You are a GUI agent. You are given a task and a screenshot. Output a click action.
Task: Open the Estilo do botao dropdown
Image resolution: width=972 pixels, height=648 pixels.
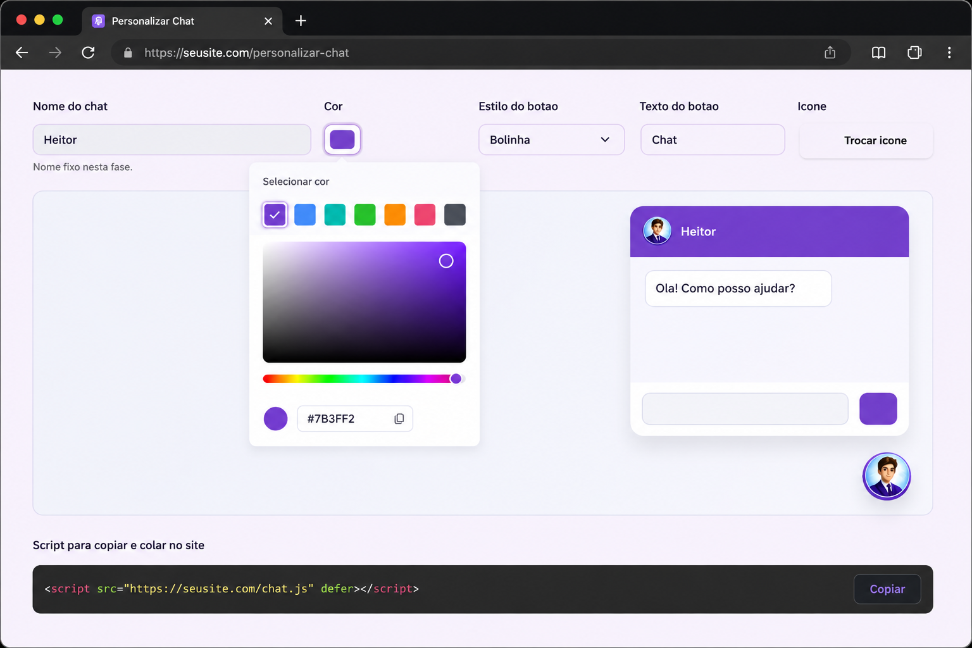[x=552, y=140]
